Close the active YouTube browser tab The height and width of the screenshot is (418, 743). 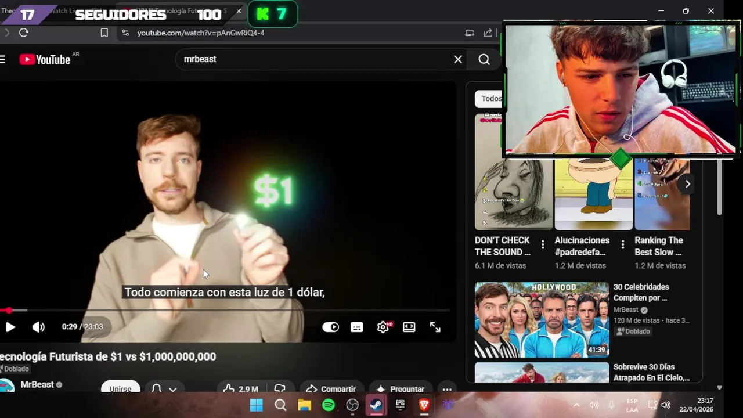pyautogui.click(x=239, y=11)
